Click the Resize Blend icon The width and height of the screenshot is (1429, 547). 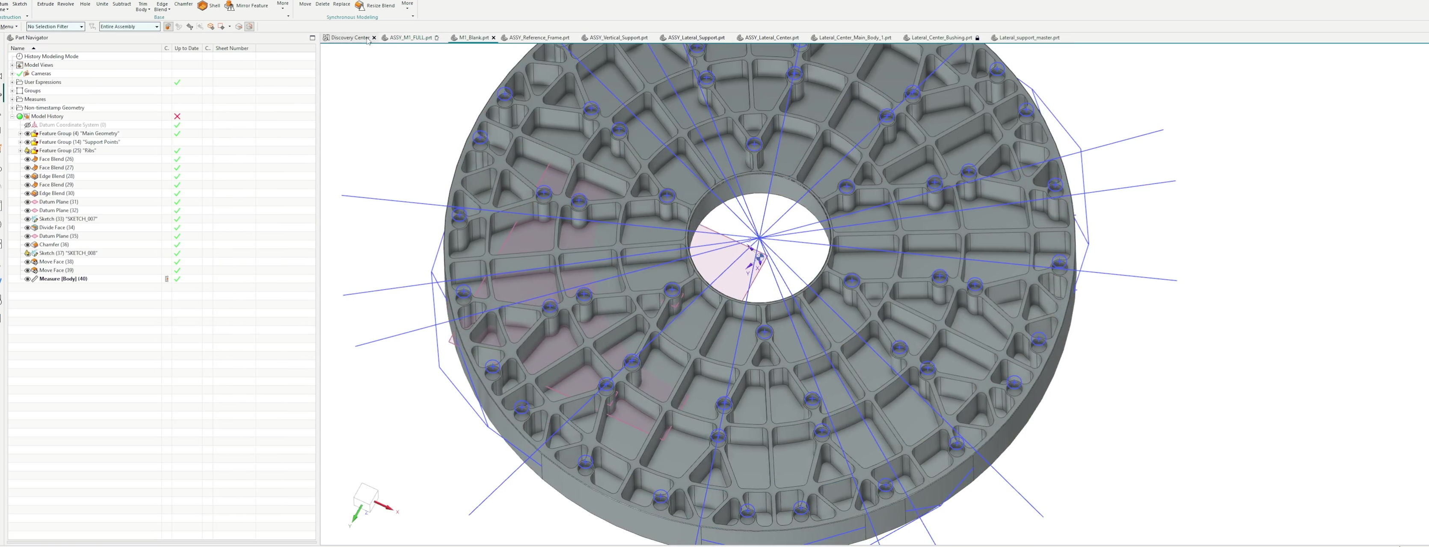pyautogui.click(x=359, y=6)
